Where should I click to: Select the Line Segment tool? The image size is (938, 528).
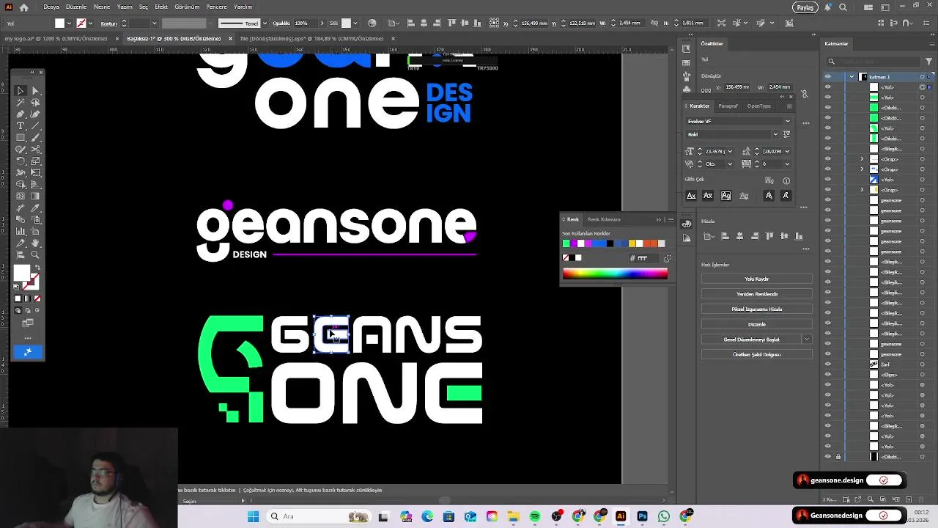(x=35, y=126)
